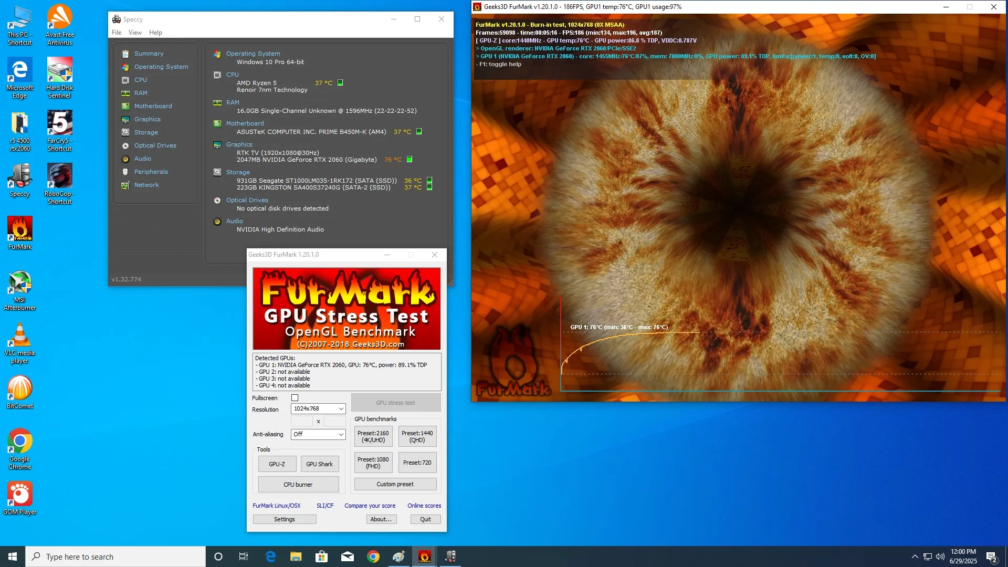1008x567 pixels.
Task: Open Microsoft Store from the taskbar
Action: coord(321,556)
